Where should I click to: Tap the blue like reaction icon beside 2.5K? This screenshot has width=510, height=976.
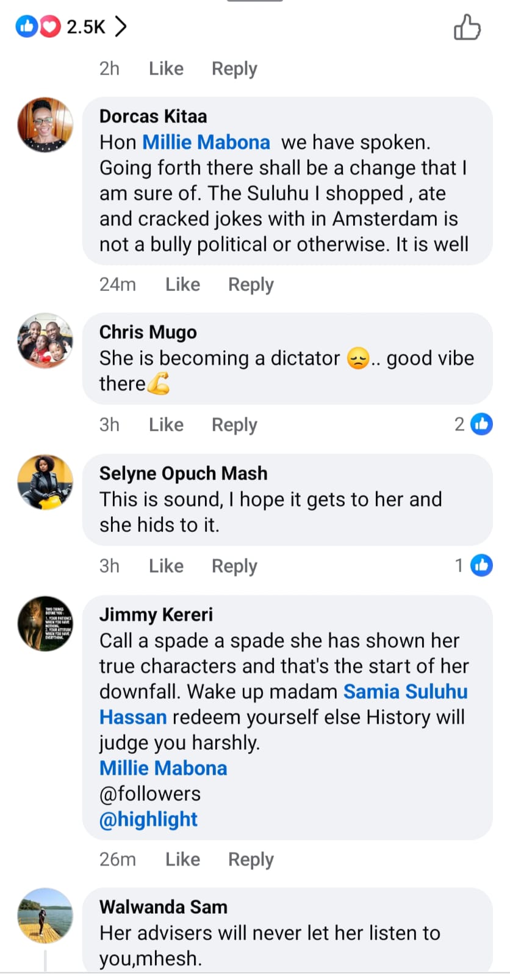tap(26, 26)
